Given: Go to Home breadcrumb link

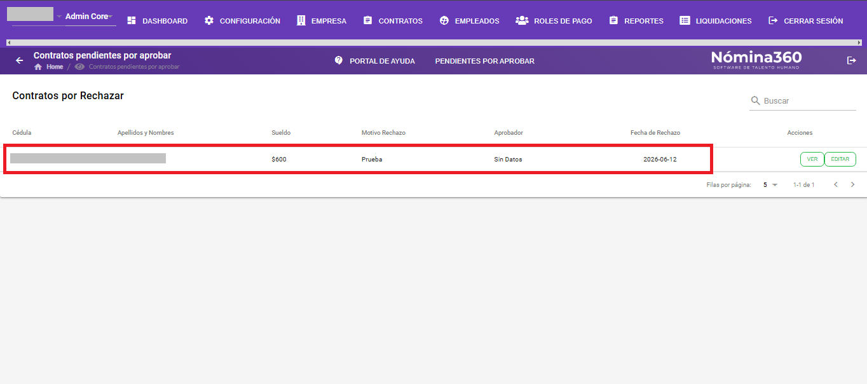Looking at the screenshot, I should (x=55, y=67).
